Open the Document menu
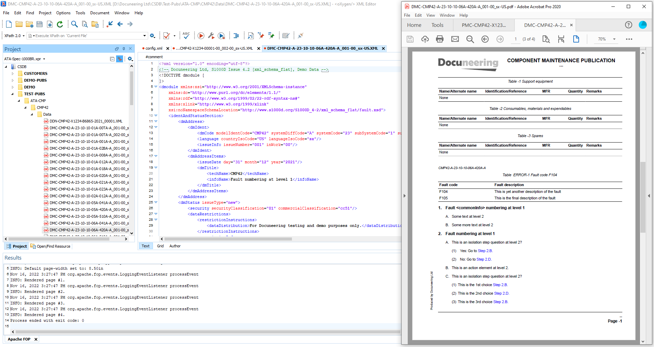The width and height of the screenshot is (654, 347). coord(99,13)
